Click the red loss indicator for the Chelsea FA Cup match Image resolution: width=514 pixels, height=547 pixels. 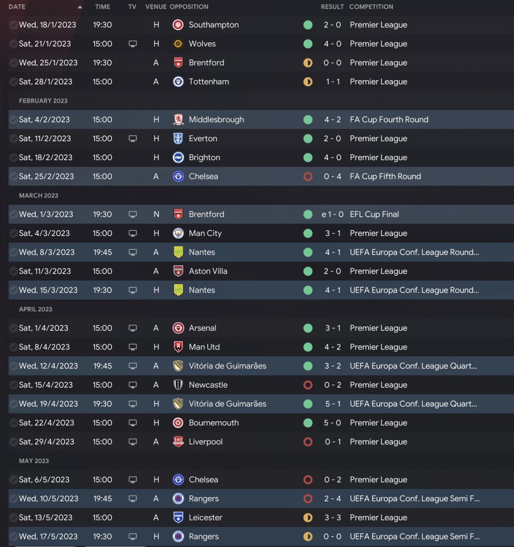[308, 177]
